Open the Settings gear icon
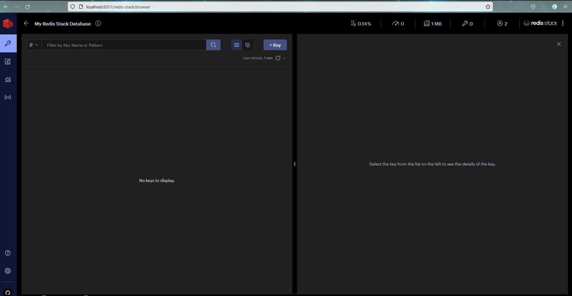Viewport: 572px width, 296px height. (x=8, y=271)
